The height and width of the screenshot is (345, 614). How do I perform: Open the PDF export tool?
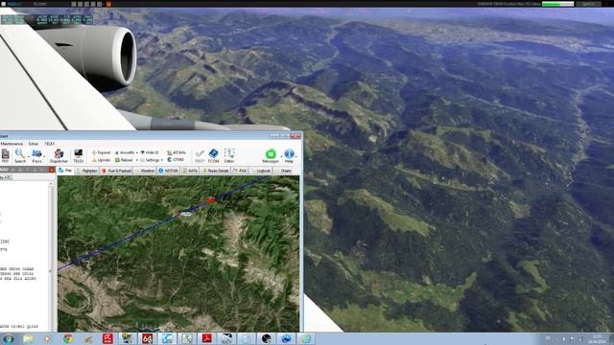[5, 155]
